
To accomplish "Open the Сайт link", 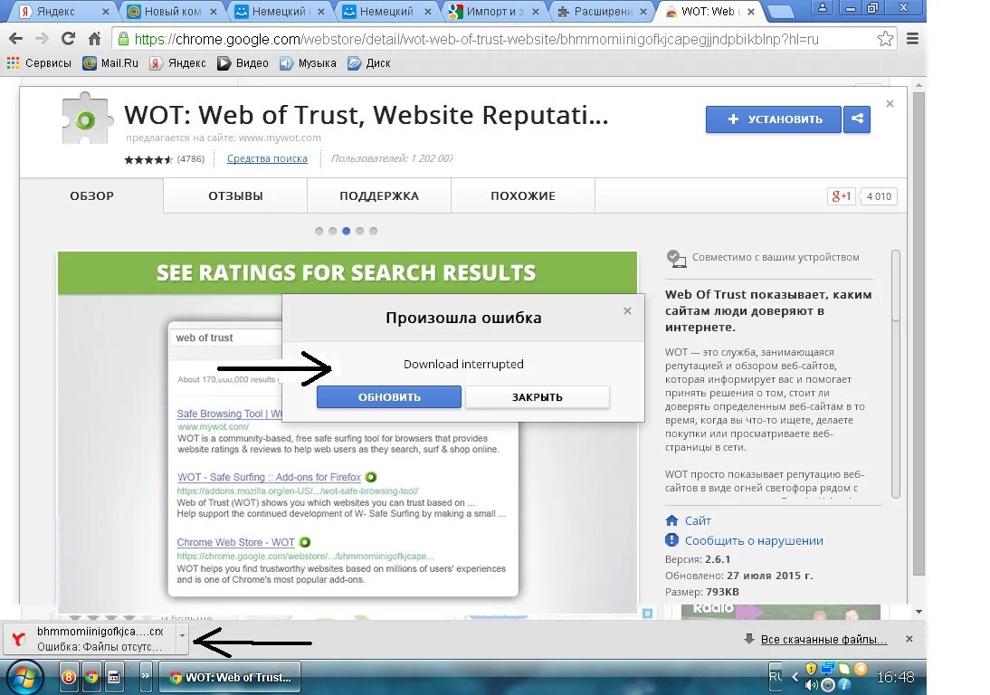I will [x=698, y=520].
